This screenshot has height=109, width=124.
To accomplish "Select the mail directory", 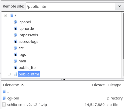I will coord(22,61).
